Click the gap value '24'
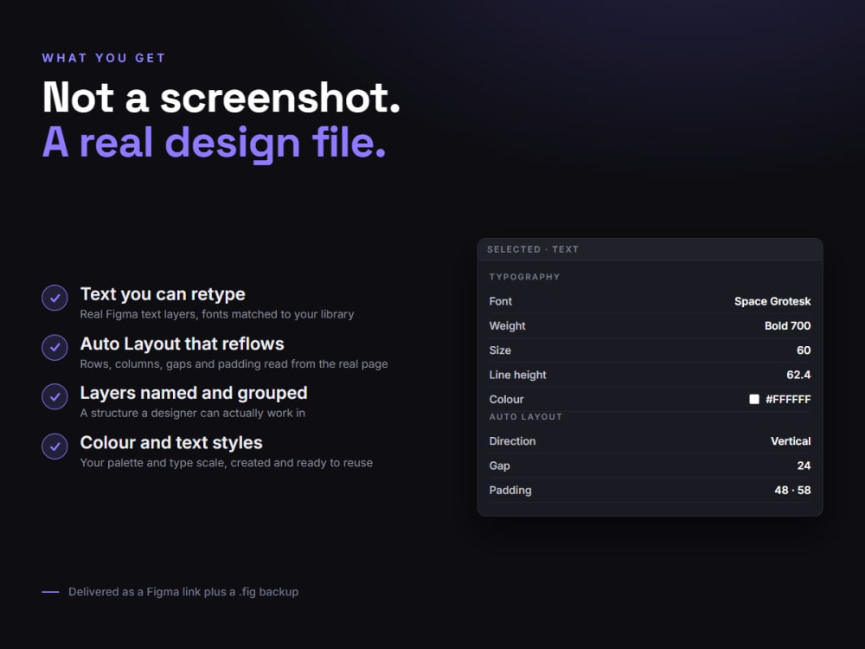Screen dimensions: 865x649 pyautogui.click(x=804, y=466)
